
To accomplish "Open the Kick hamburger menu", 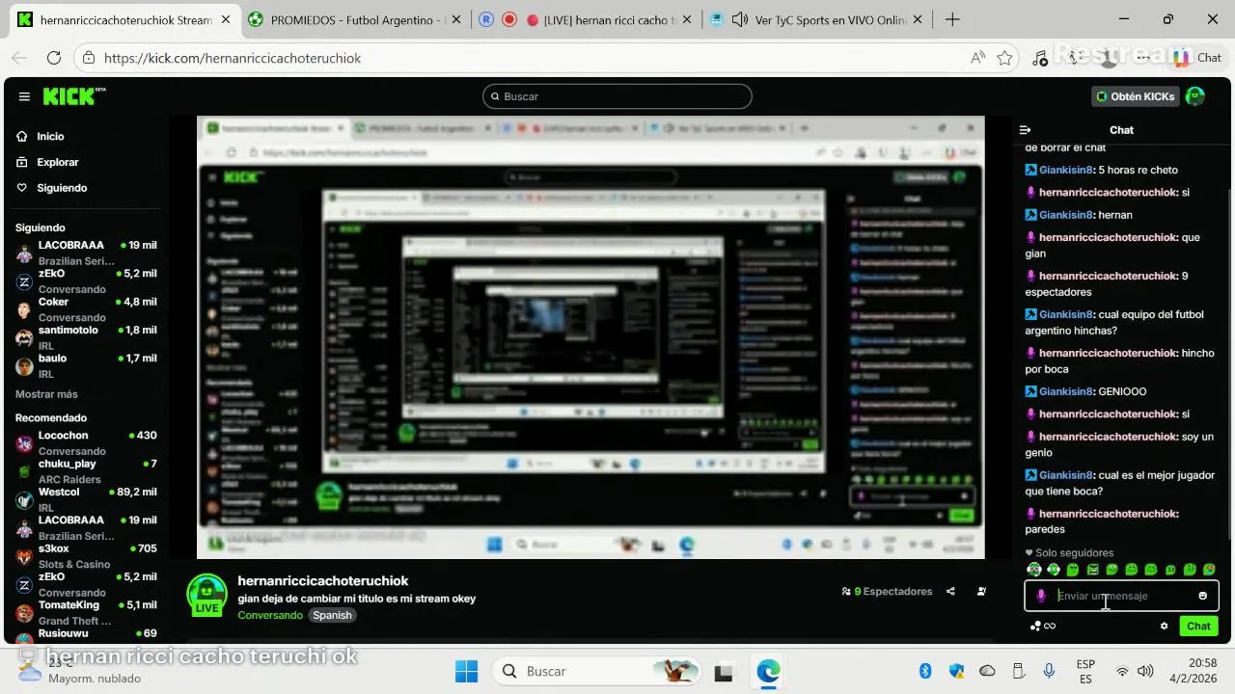I will [24, 96].
